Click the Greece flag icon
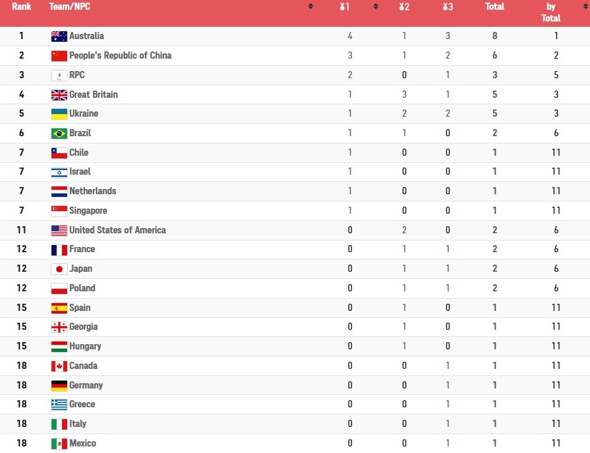 pyautogui.click(x=59, y=404)
